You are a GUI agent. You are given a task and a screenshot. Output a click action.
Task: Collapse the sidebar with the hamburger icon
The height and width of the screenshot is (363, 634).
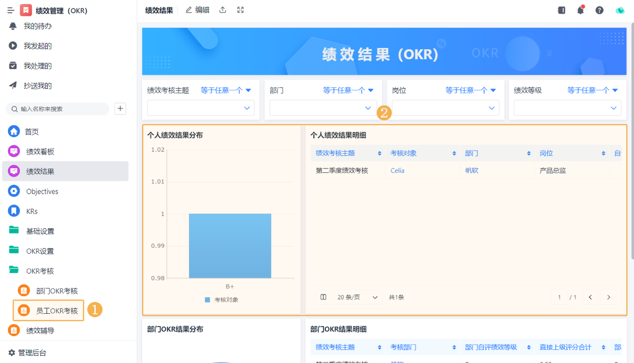pos(11,11)
